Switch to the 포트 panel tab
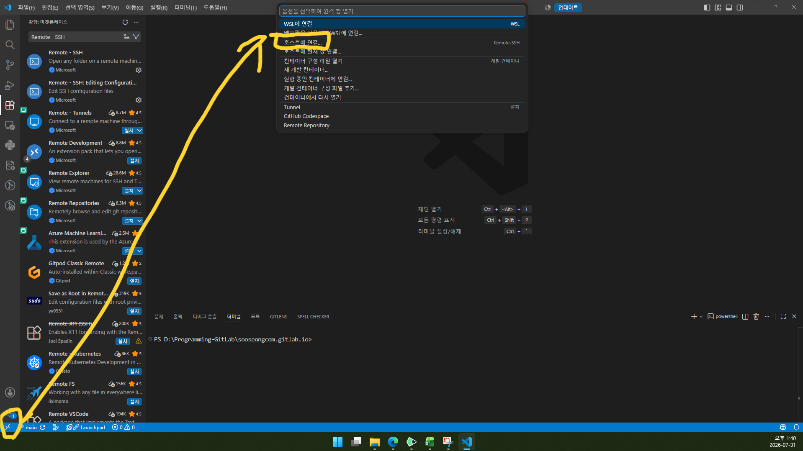803x451 pixels. point(255,317)
